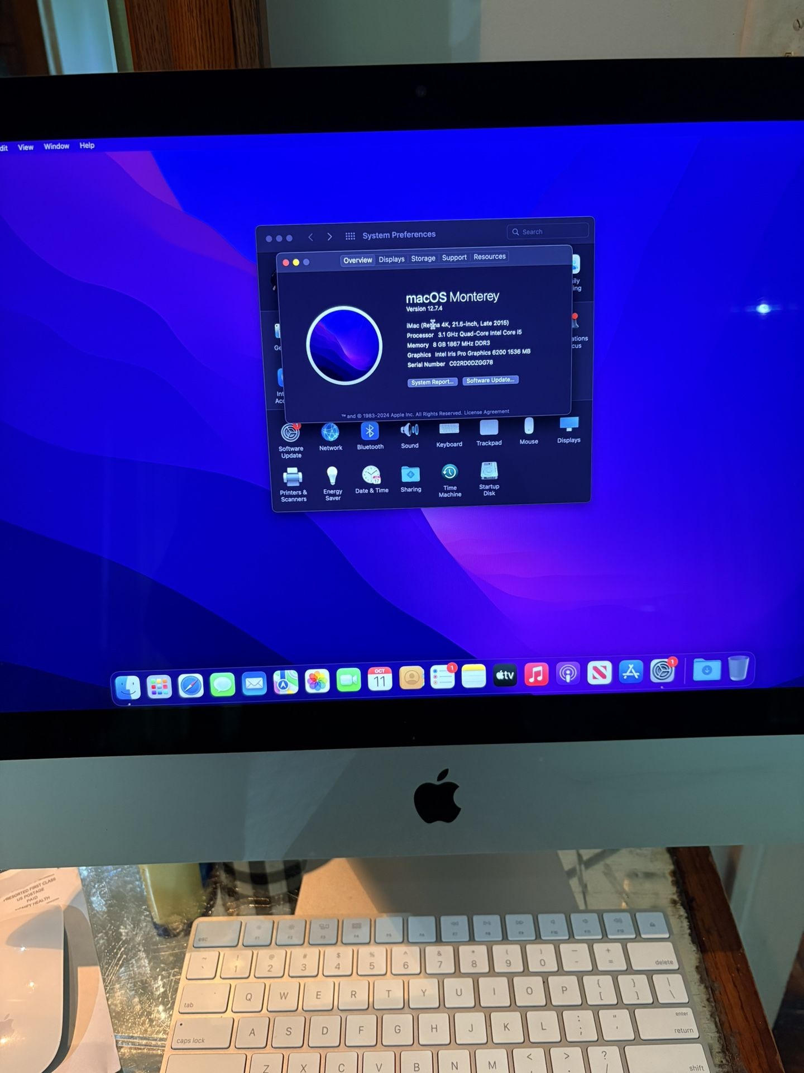Image resolution: width=804 pixels, height=1073 pixels.
Task: Switch to the Storage tab
Action: click(423, 259)
